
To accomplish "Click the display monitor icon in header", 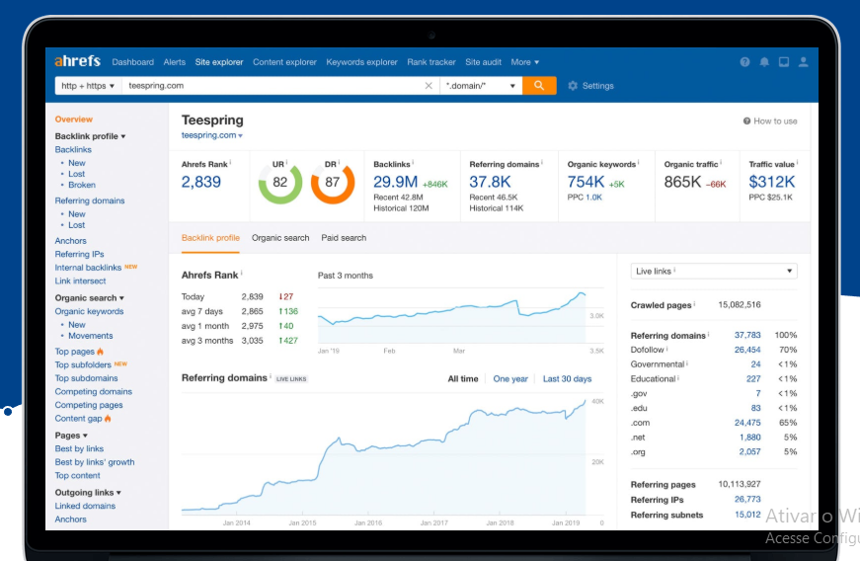I will 784,62.
